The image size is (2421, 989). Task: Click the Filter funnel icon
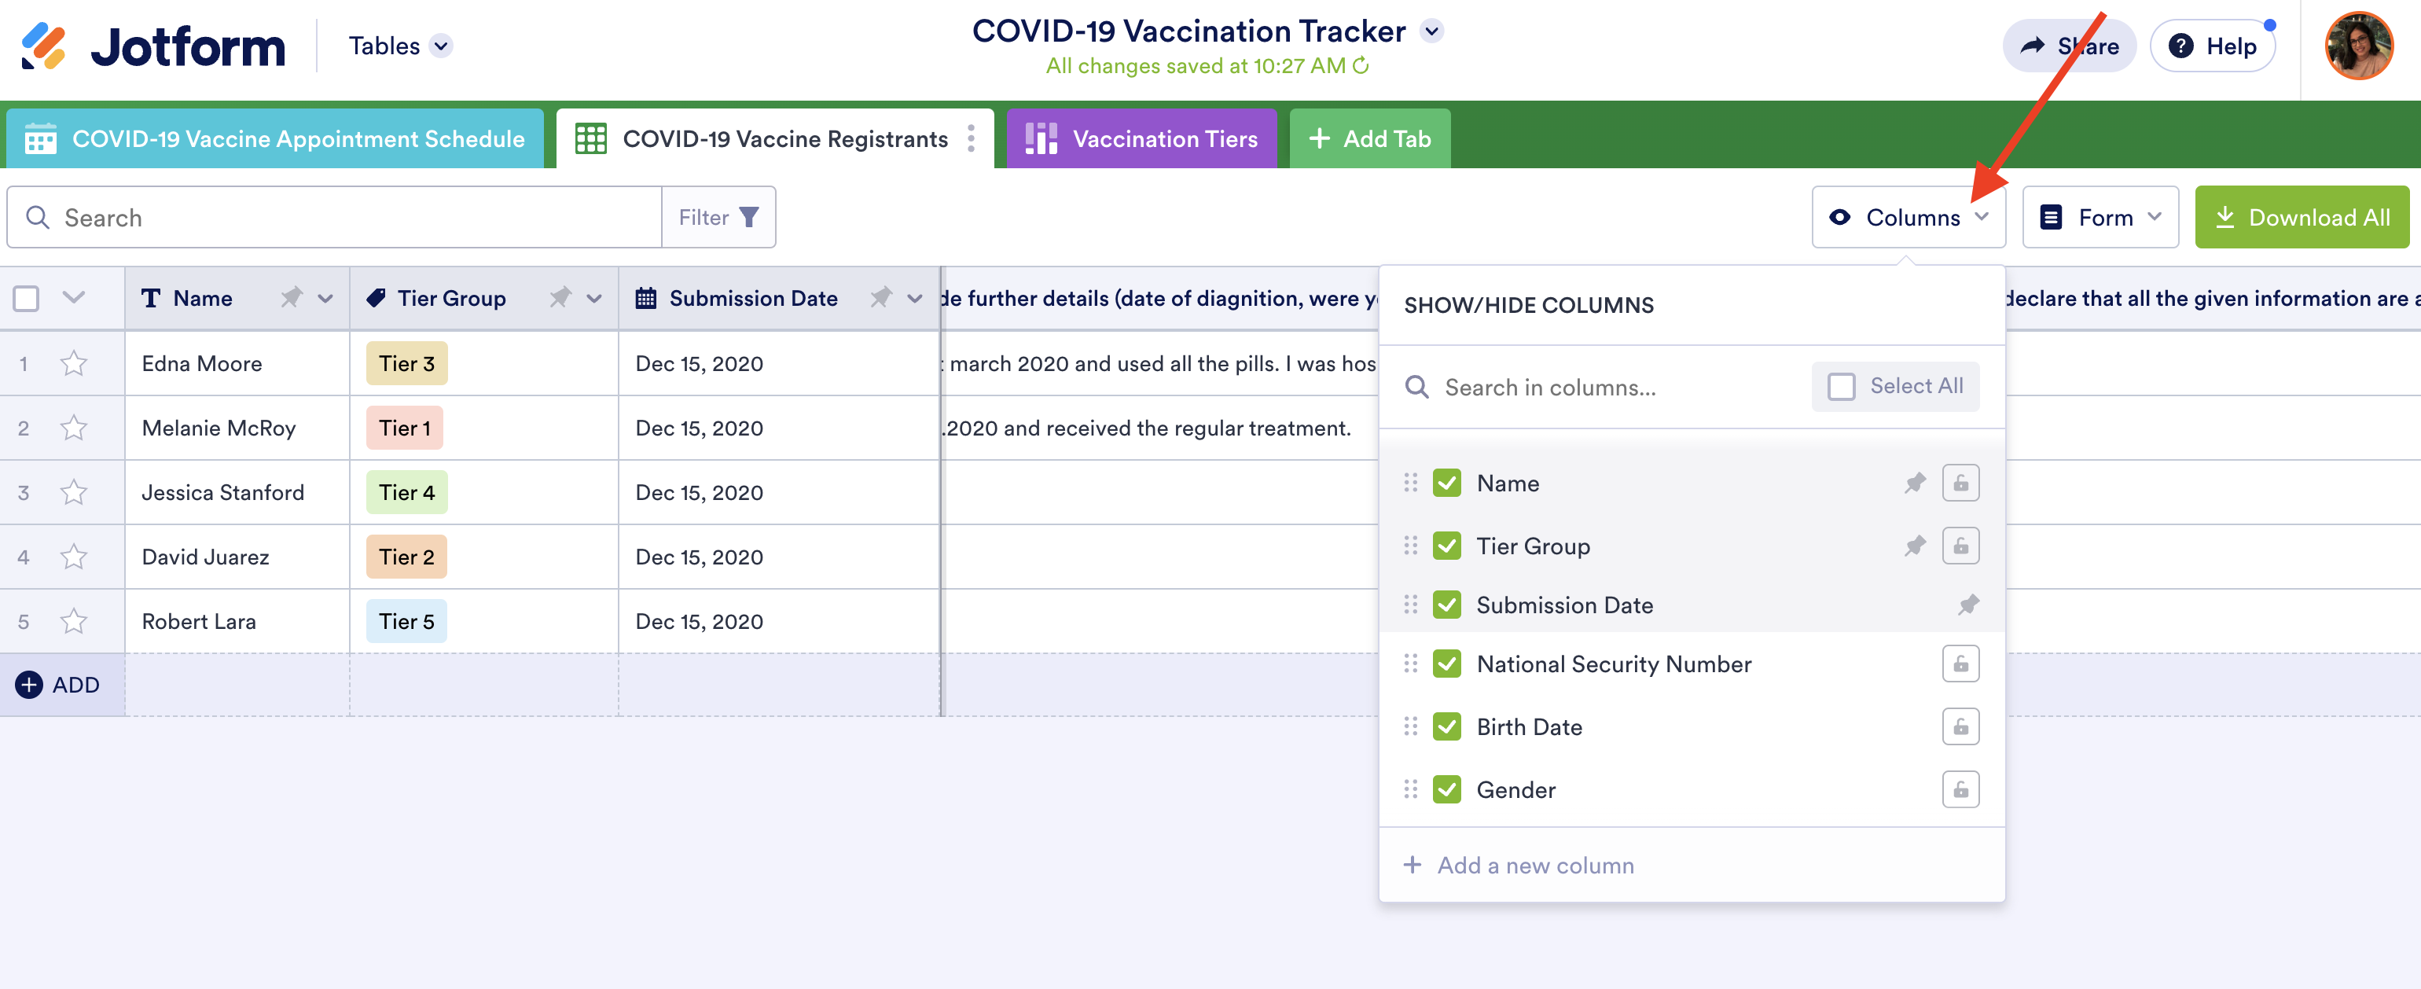[x=749, y=218]
